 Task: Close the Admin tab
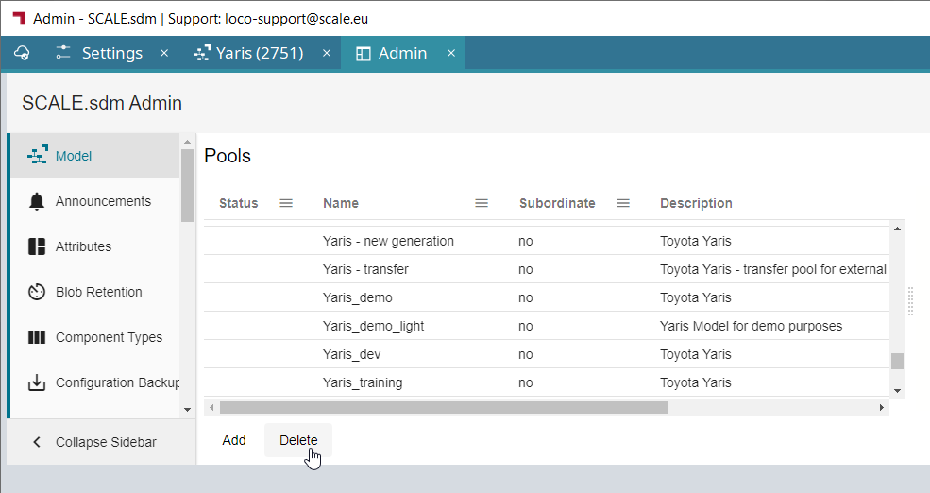pos(451,53)
